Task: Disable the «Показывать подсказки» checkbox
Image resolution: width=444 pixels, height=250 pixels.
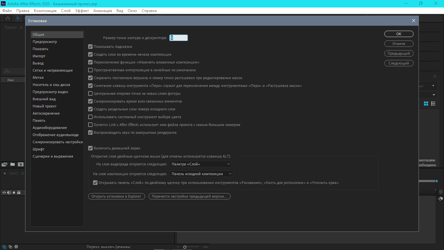Action: tap(90, 47)
